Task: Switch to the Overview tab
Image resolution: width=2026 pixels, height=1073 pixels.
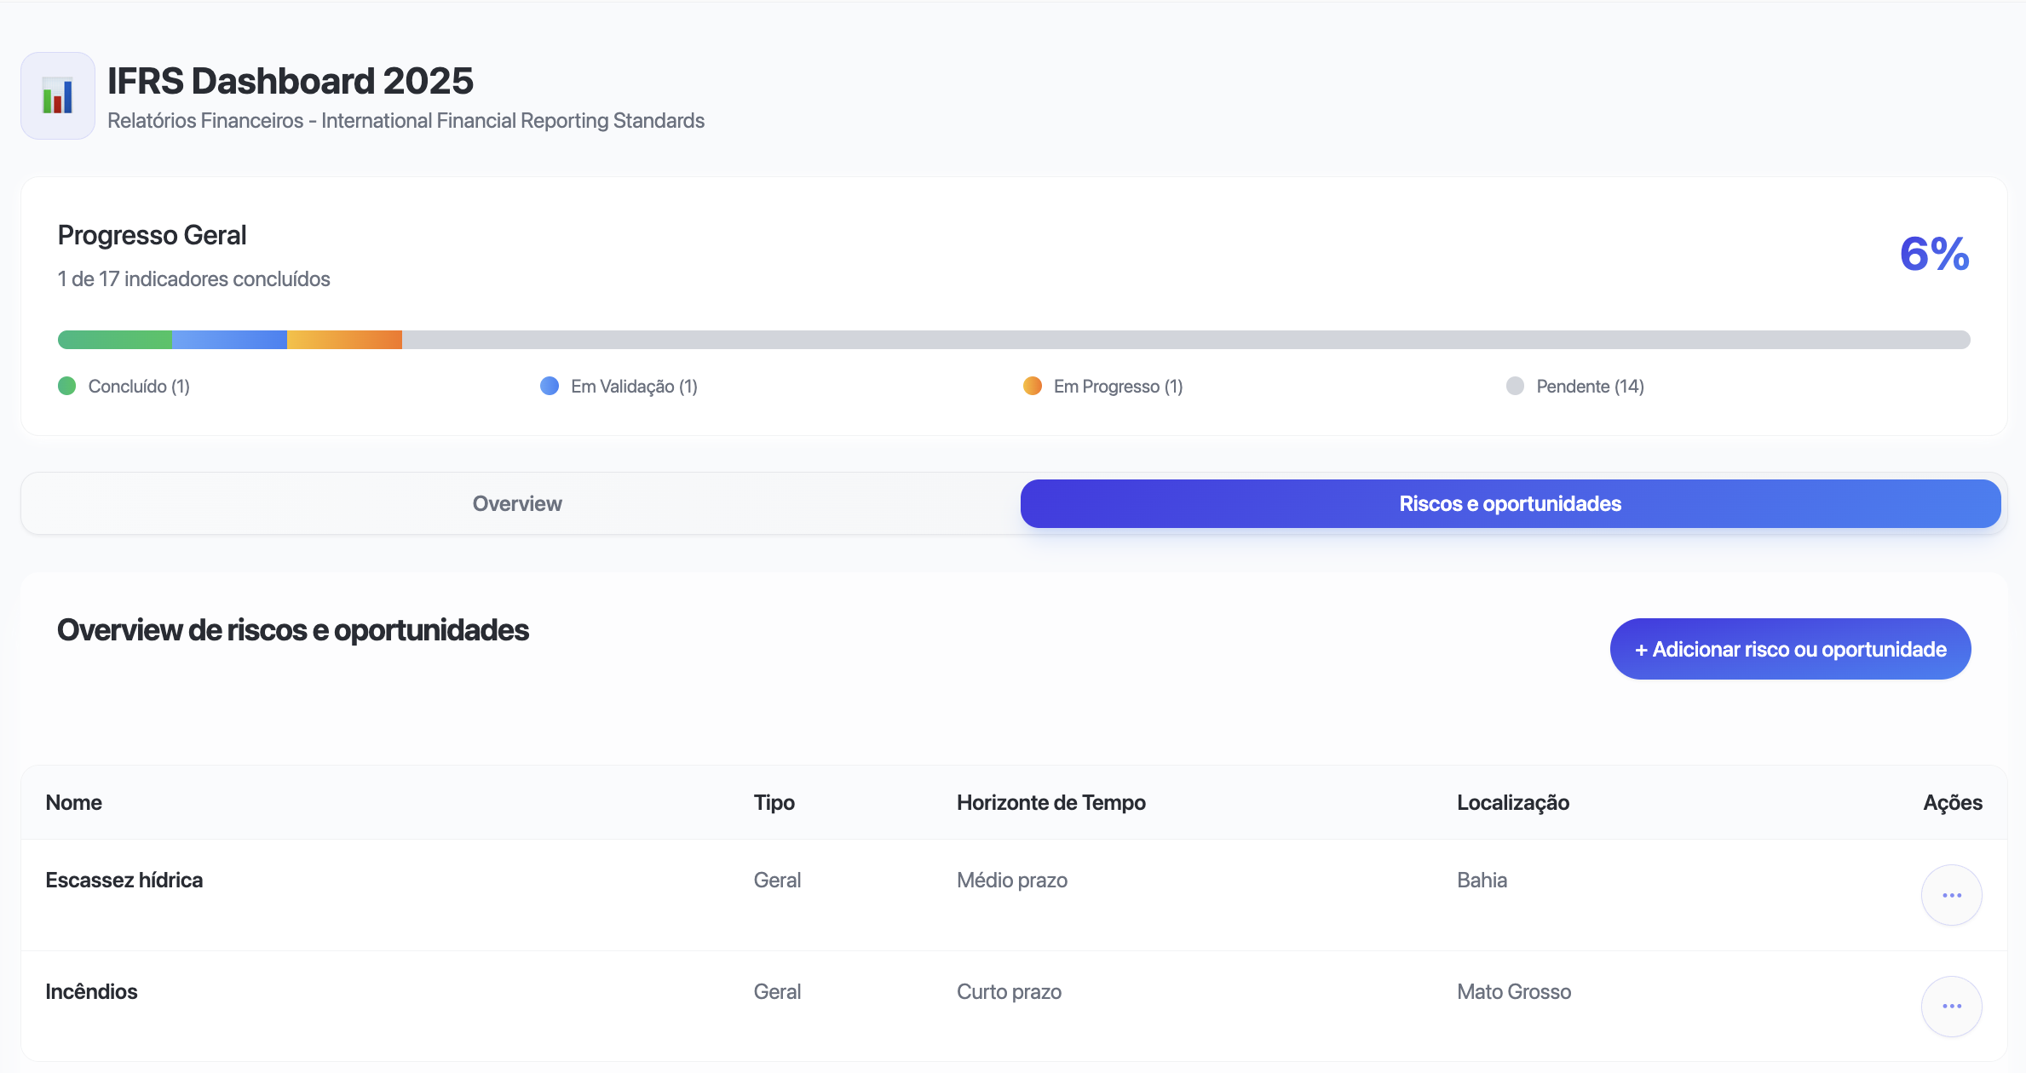Action: [517, 503]
